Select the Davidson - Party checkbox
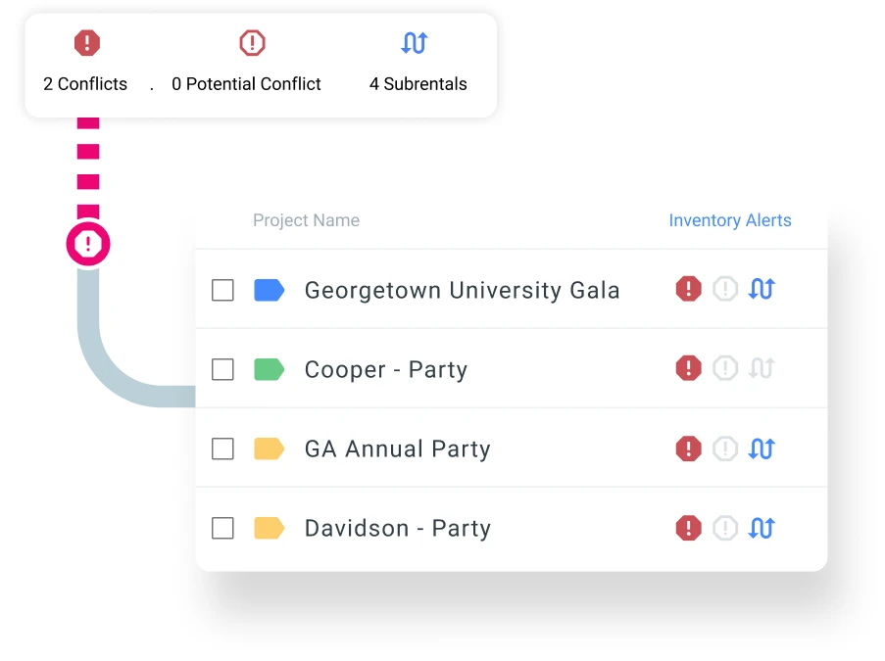The width and height of the screenshot is (885, 661). (x=222, y=528)
